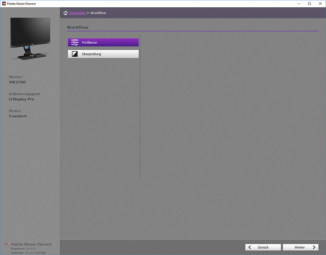Viewport: 326px width, 255px height.
Task: Minimize the Palette Master Element window
Action: click(x=299, y=4)
